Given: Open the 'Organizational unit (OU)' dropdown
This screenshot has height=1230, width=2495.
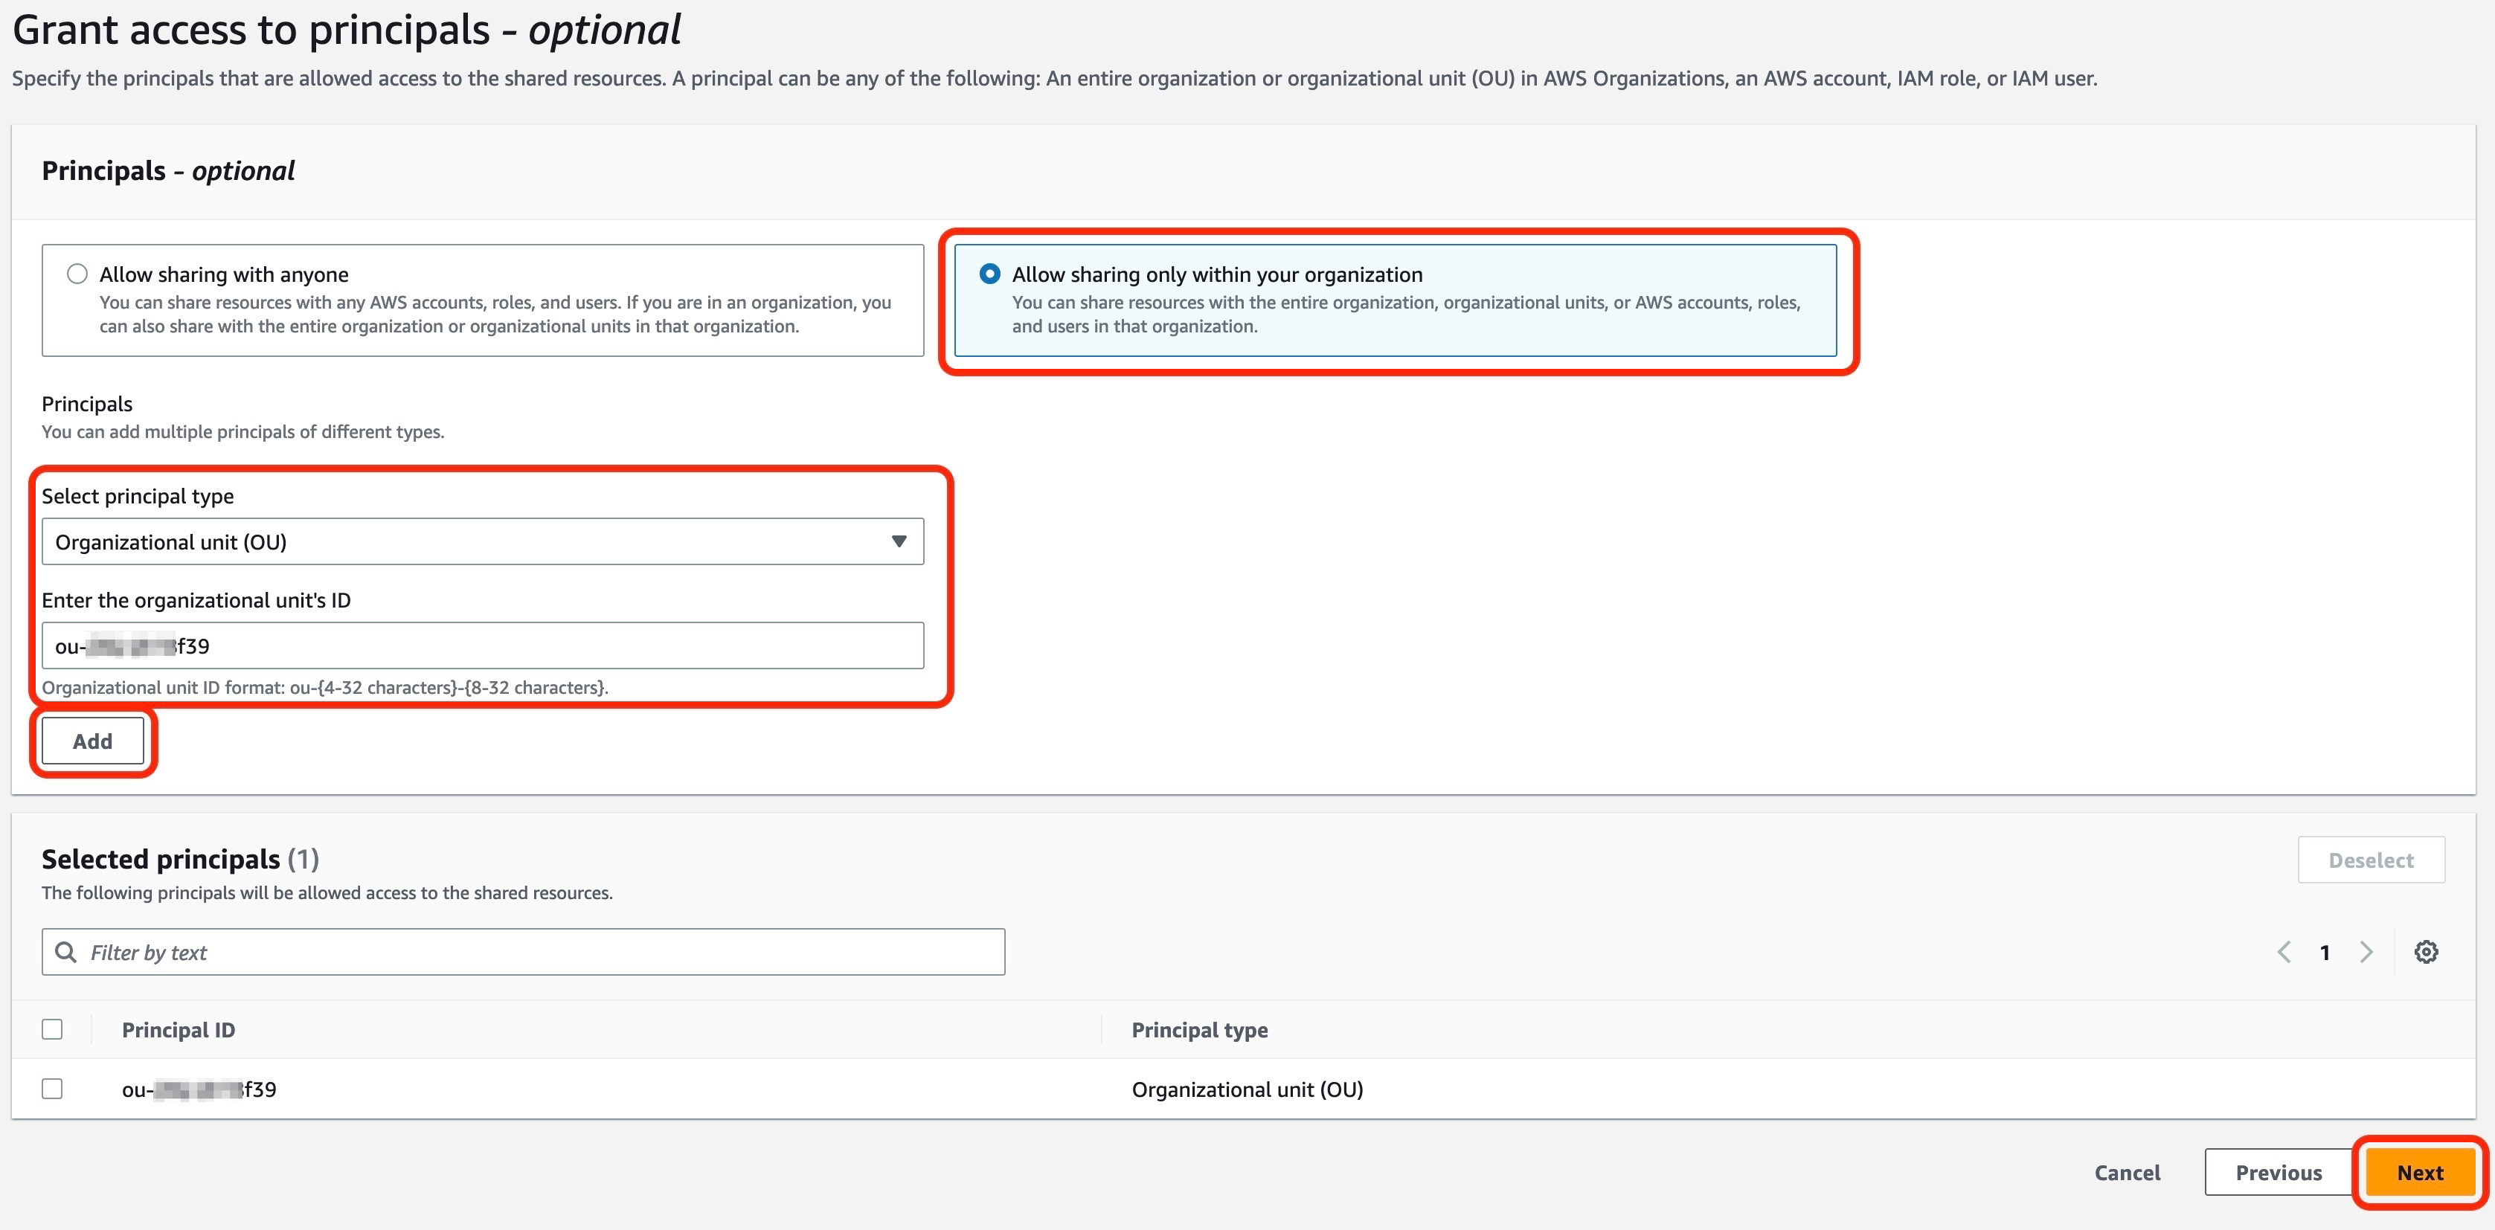Looking at the screenshot, I should click(482, 541).
